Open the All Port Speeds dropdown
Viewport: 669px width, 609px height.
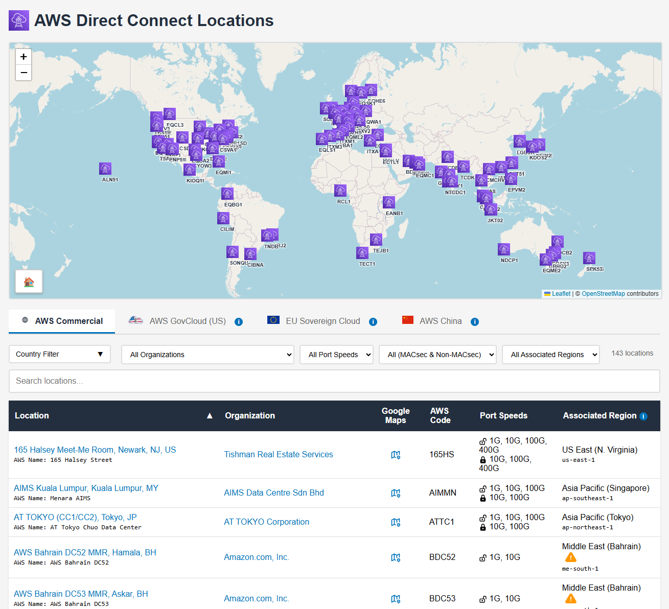point(336,355)
